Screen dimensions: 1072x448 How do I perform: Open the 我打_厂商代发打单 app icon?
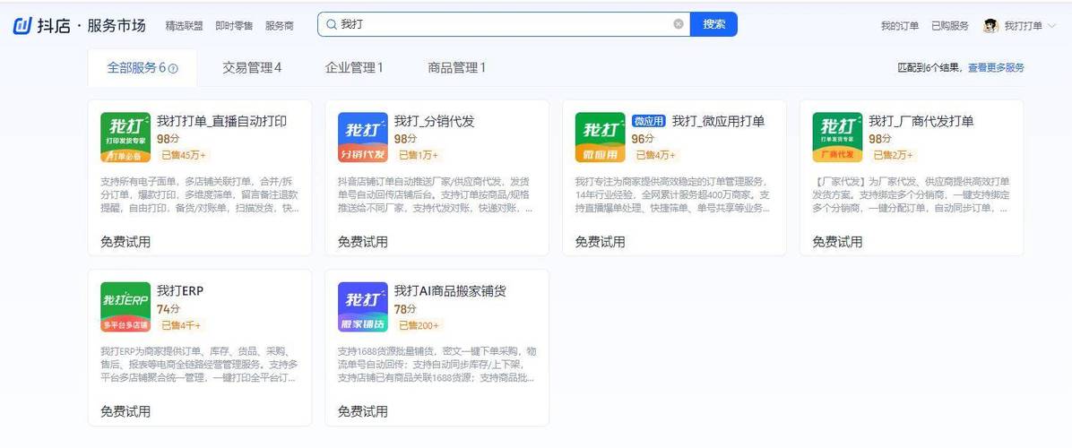coord(837,137)
